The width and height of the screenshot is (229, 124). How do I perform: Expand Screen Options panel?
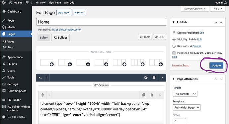[x=195, y=9]
